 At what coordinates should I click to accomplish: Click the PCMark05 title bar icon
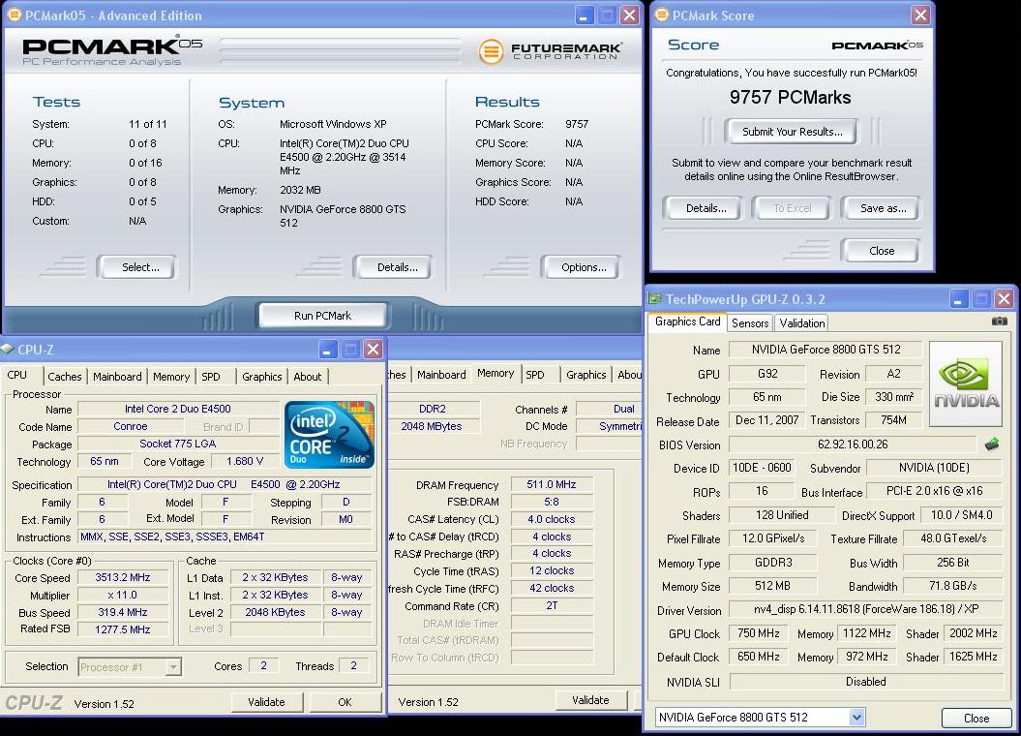click(x=14, y=15)
